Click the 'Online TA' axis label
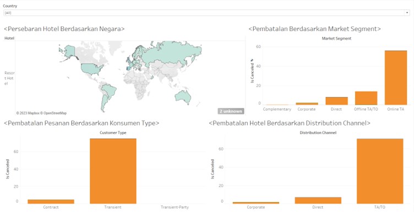This screenshot has width=414, height=212. [395, 109]
